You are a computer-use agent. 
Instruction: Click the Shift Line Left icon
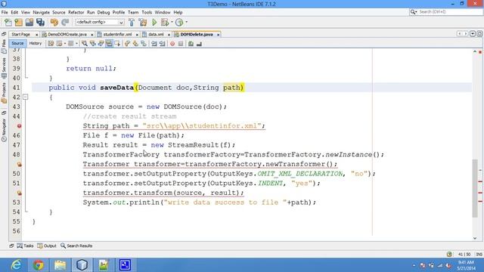[x=154, y=44]
